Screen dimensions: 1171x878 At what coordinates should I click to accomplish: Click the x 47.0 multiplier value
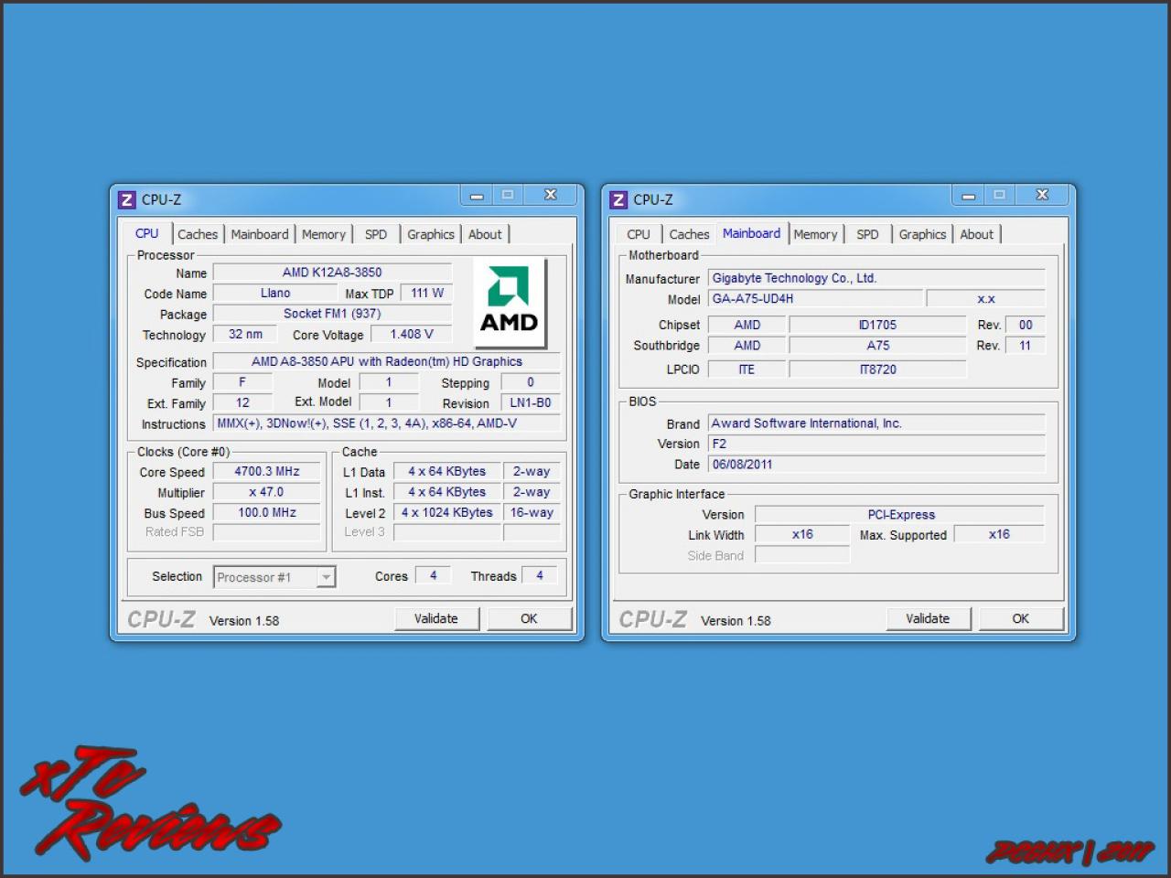click(x=267, y=492)
